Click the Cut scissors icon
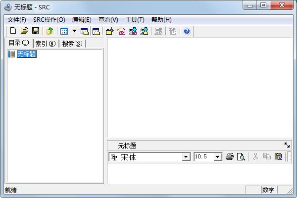The image size is (297, 198). pyautogui.click(x=255, y=157)
